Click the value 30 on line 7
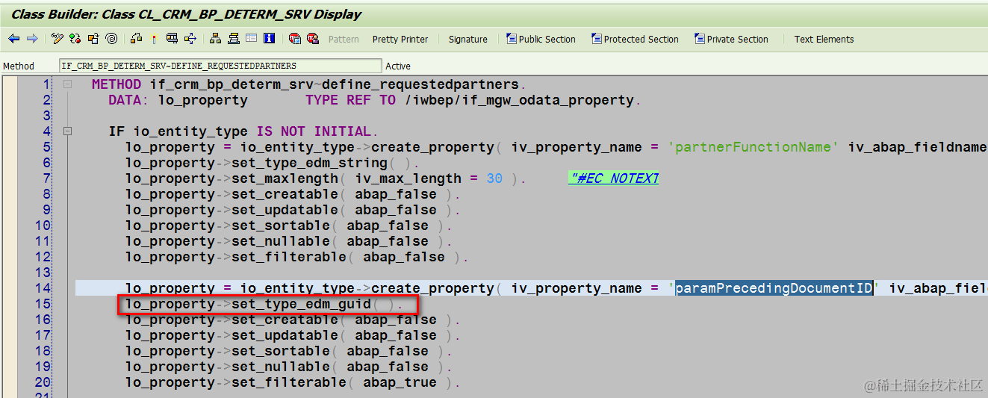This screenshot has height=398, width=988. [x=494, y=178]
